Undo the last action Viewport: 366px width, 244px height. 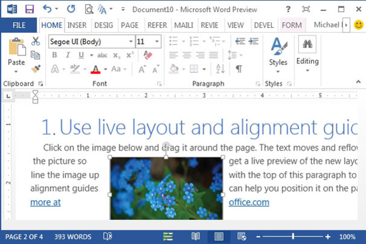coord(47,9)
